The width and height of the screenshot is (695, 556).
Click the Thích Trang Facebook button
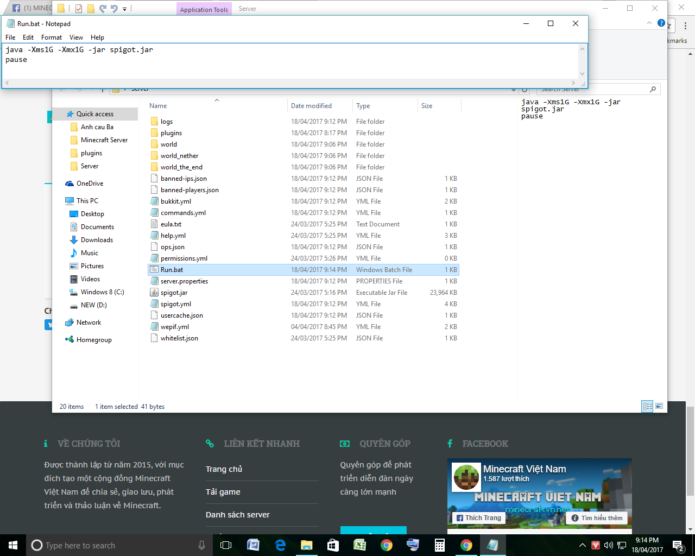pos(478,517)
